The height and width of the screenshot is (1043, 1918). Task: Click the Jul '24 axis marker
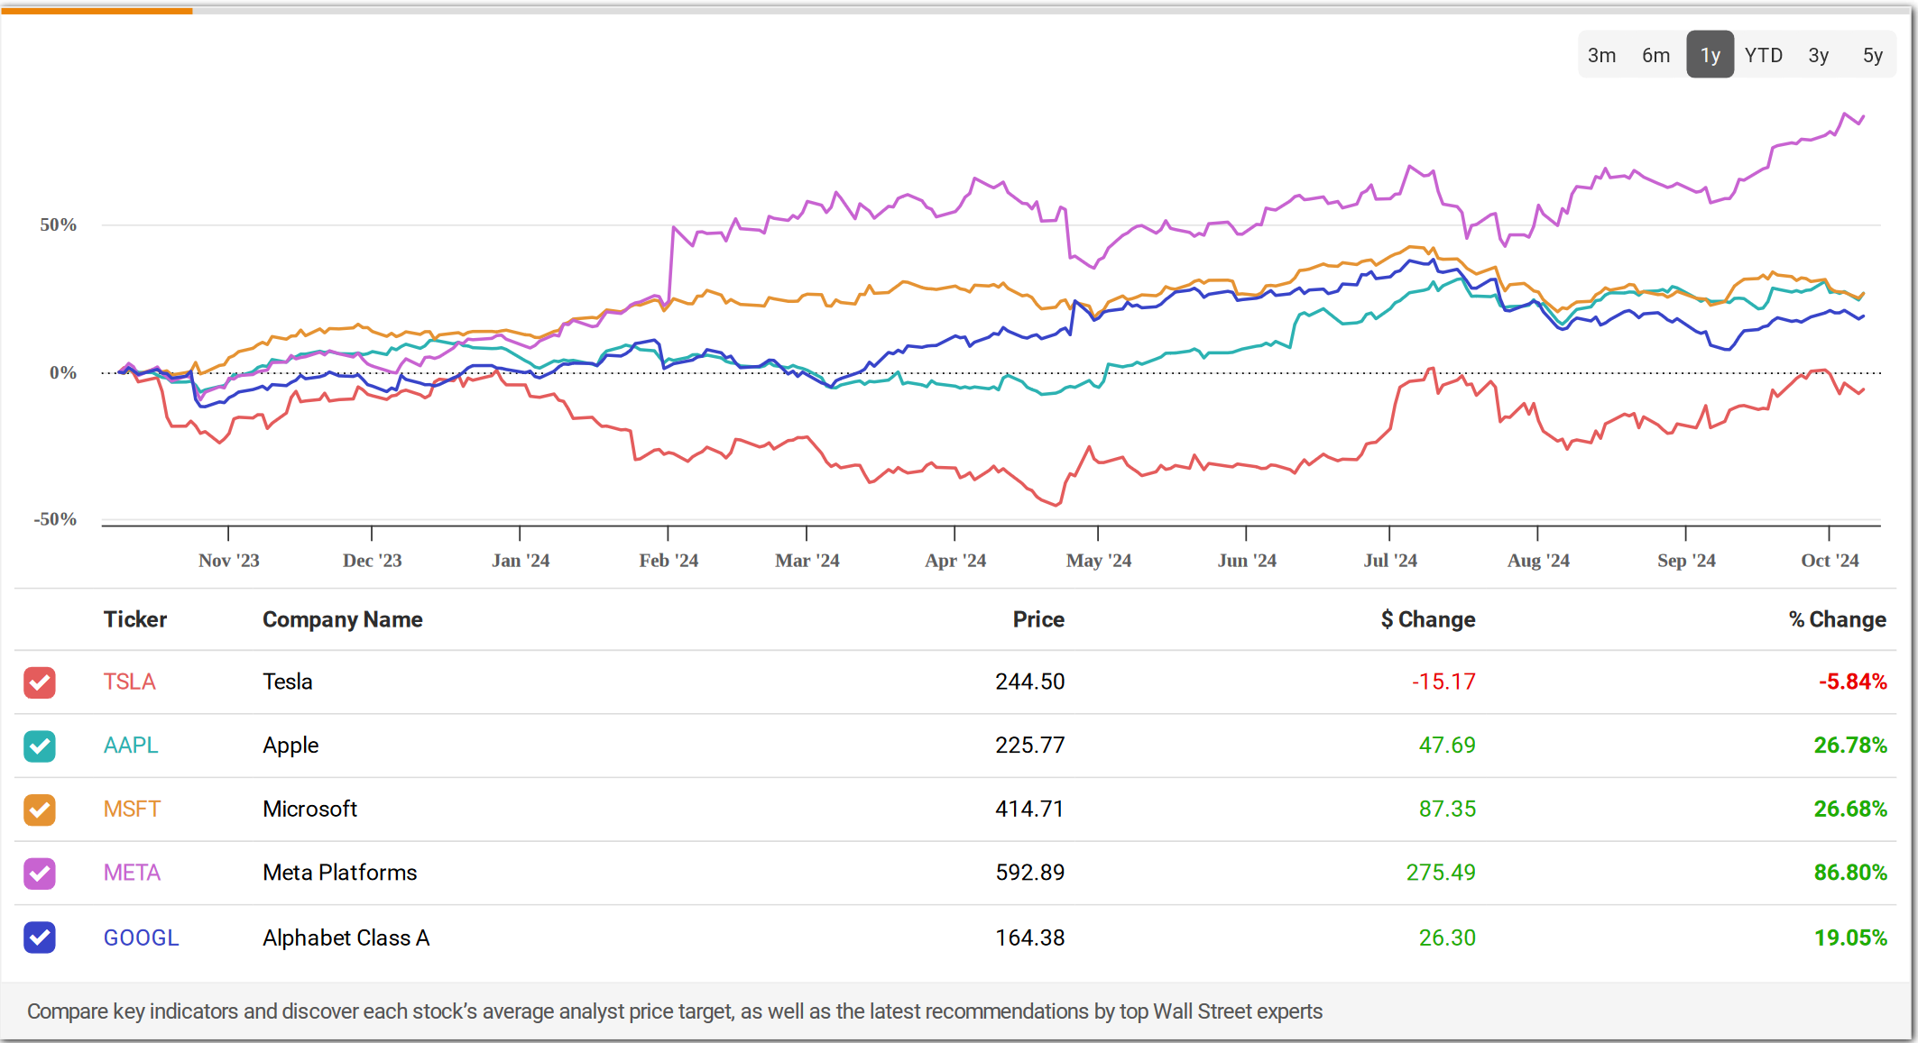(x=1390, y=560)
